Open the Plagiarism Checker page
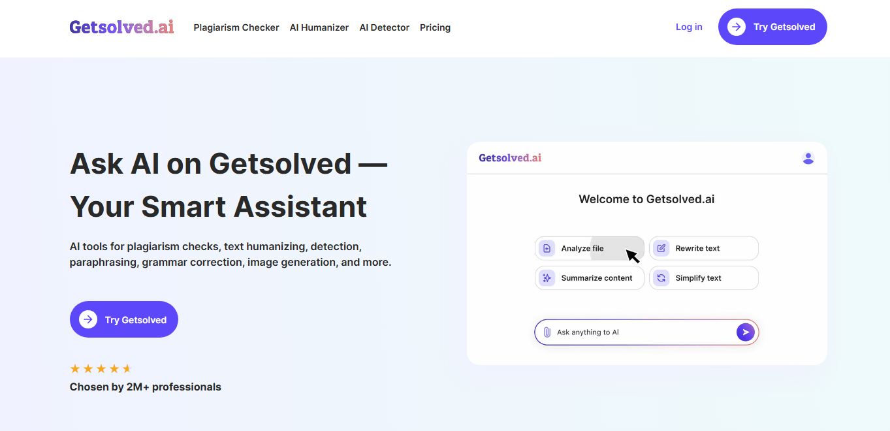The width and height of the screenshot is (890, 431). click(x=236, y=27)
